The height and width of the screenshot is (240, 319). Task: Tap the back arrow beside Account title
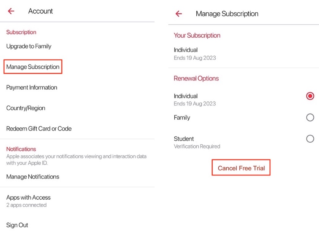pyautogui.click(x=11, y=11)
